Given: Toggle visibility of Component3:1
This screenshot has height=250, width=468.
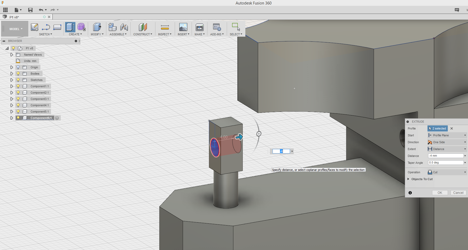Looking at the screenshot, I should pos(18,99).
